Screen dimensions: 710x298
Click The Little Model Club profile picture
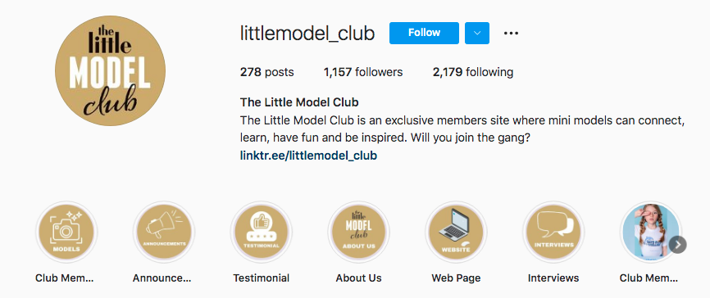tap(110, 70)
